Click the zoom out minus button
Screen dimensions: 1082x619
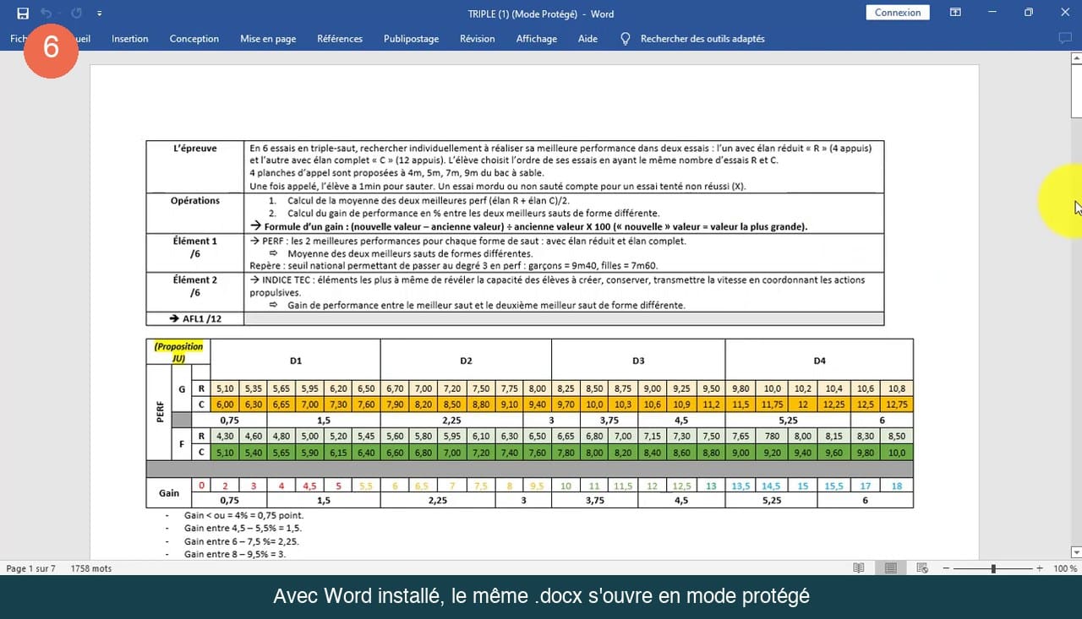(x=947, y=568)
